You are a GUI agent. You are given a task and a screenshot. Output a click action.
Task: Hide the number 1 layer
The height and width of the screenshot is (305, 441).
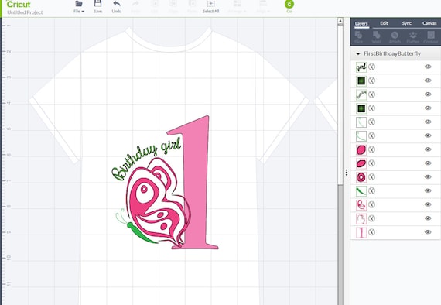428,232
